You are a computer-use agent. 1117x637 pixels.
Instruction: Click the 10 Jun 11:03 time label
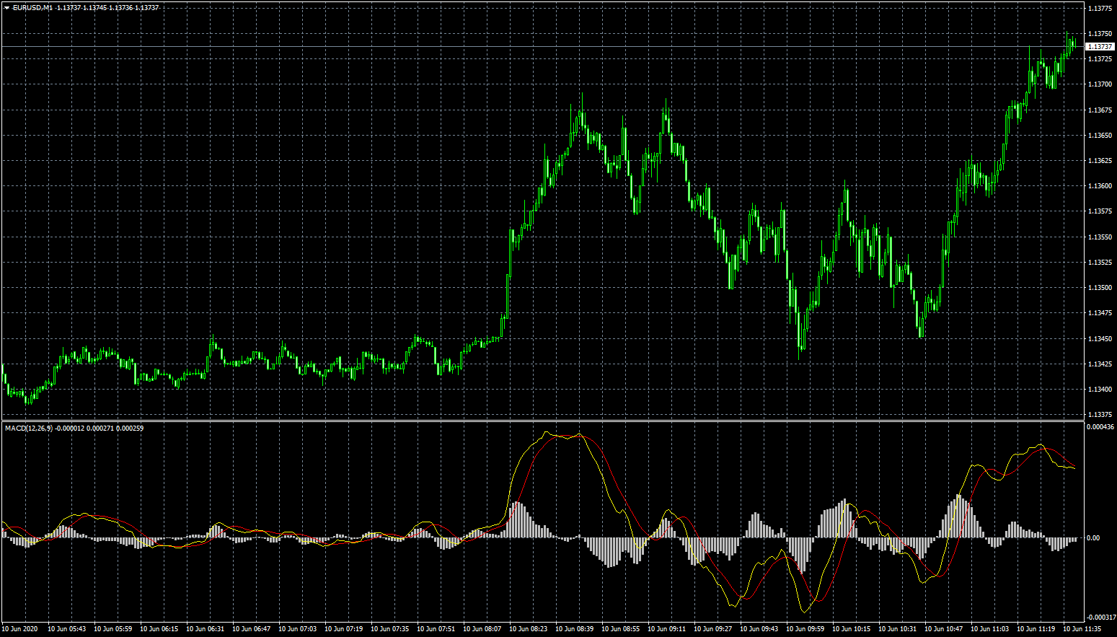pos(990,629)
